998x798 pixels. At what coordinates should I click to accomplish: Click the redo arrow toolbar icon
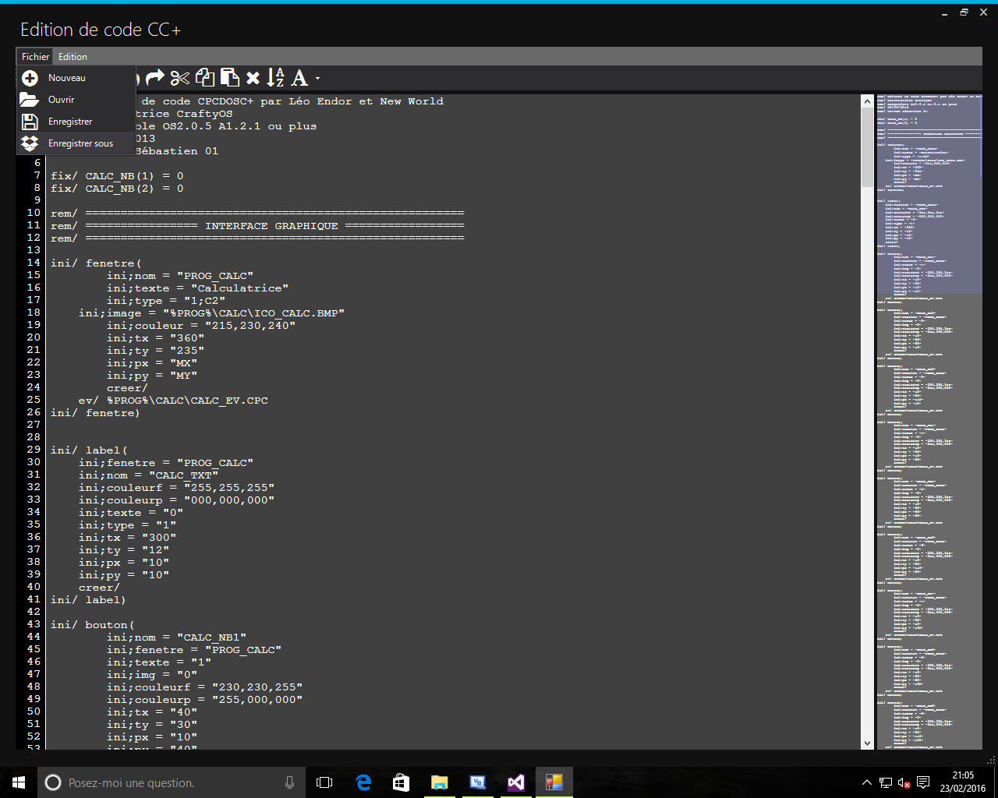click(x=156, y=78)
